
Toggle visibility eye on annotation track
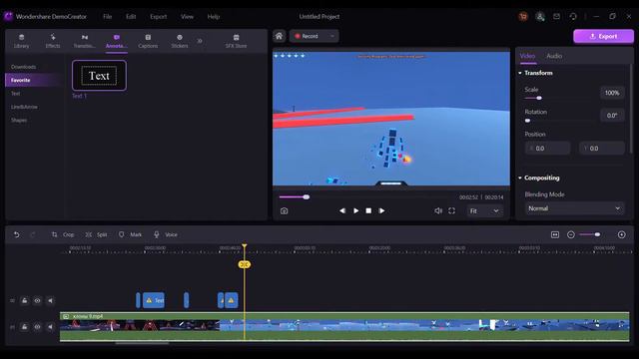(37, 301)
